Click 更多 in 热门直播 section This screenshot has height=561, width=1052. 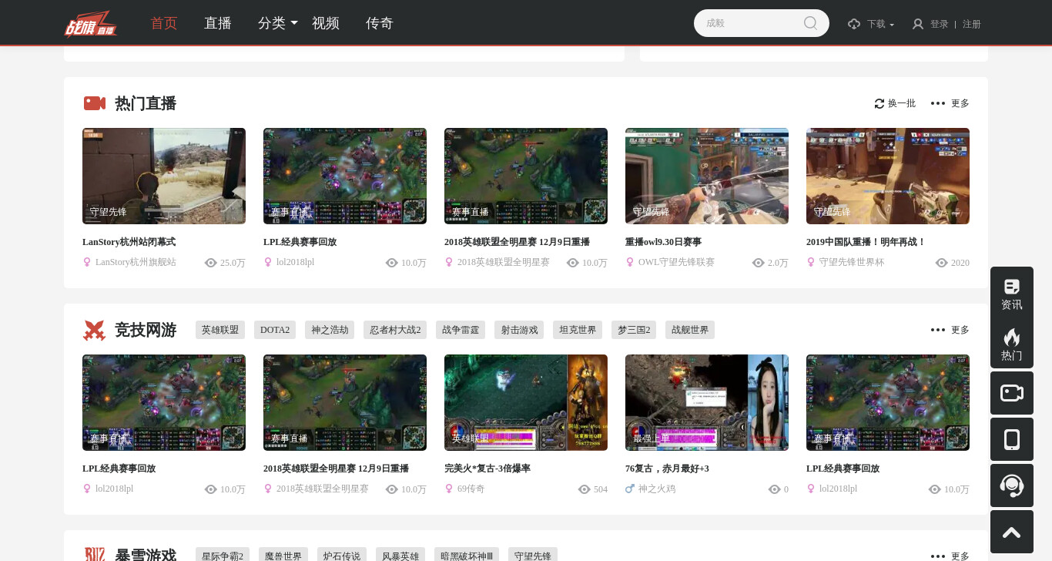[x=960, y=103]
